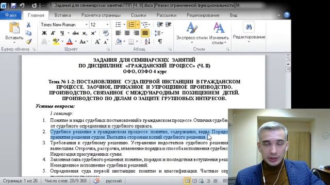Open the Change Styles (Изменить стили) menu
The height and width of the screenshot is (185, 330).
219,33
